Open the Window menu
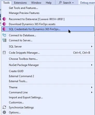Screen dimensions: 95x115 point(36,3)
